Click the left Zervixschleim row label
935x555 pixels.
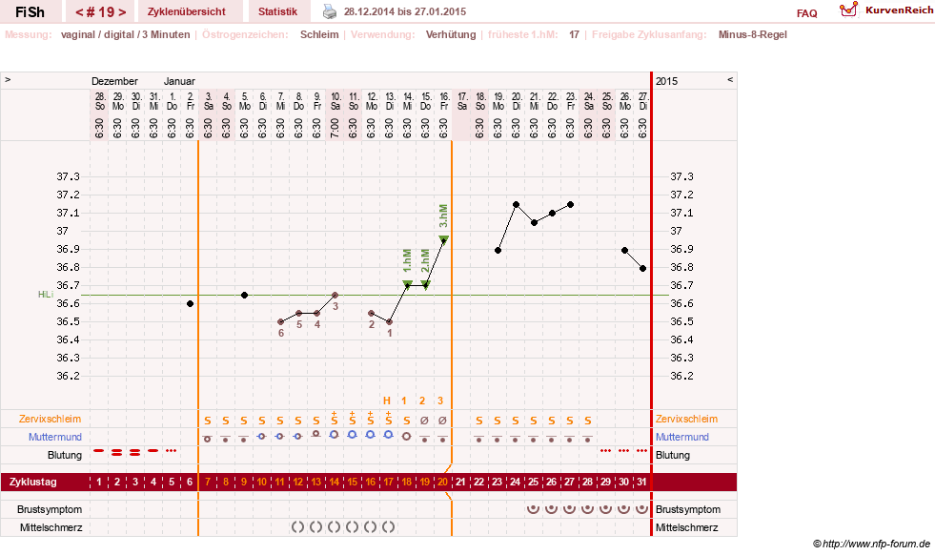51,419
